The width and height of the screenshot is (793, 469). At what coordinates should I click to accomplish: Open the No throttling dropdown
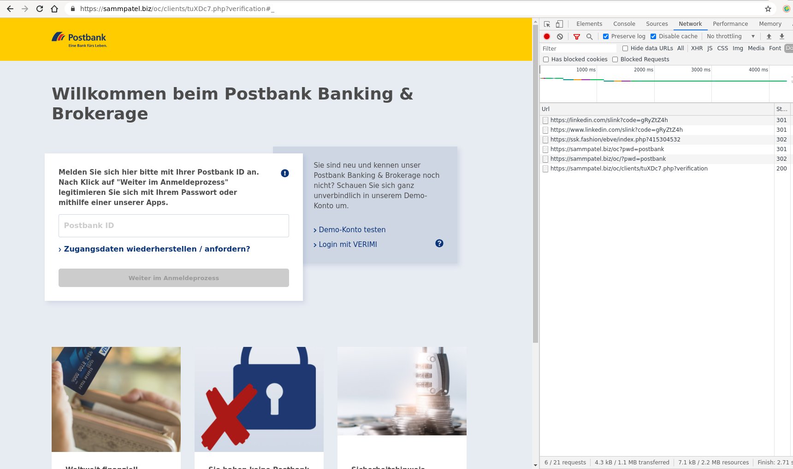tap(731, 36)
